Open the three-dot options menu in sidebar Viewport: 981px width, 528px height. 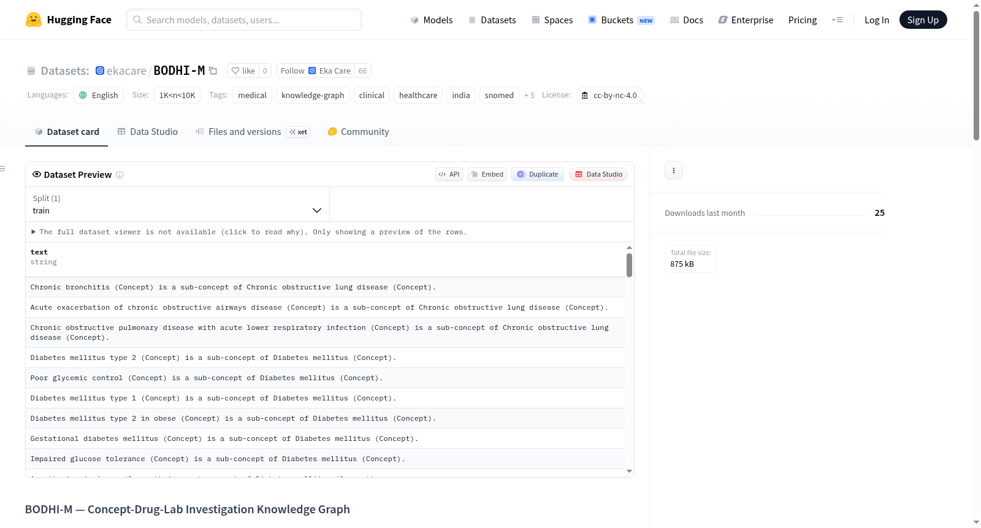[674, 170]
